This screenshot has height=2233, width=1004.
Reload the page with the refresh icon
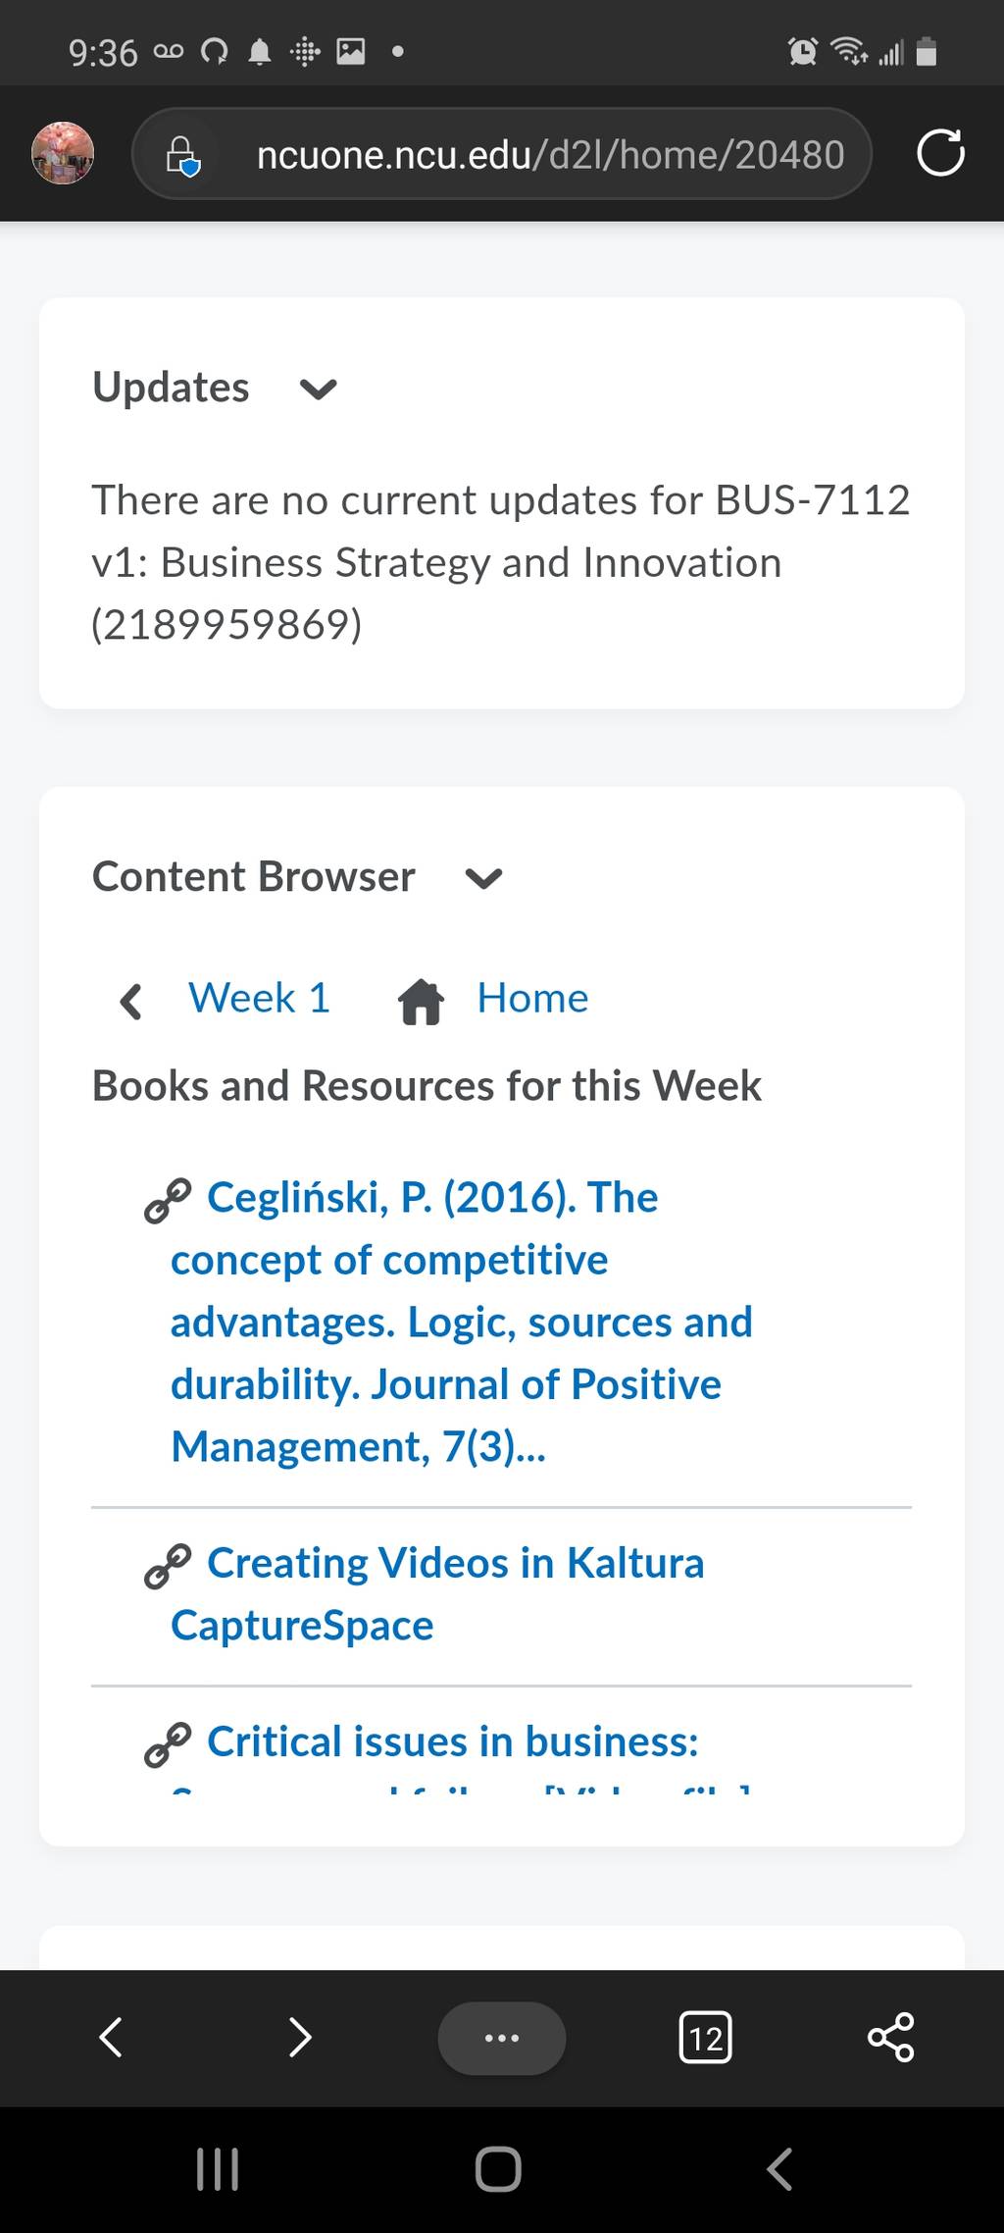coord(940,153)
